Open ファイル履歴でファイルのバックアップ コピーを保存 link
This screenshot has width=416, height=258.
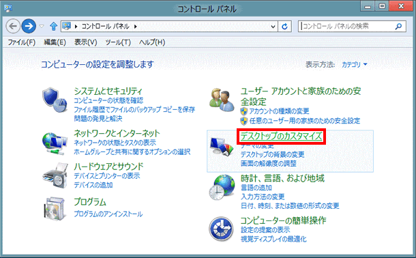coord(134,110)
